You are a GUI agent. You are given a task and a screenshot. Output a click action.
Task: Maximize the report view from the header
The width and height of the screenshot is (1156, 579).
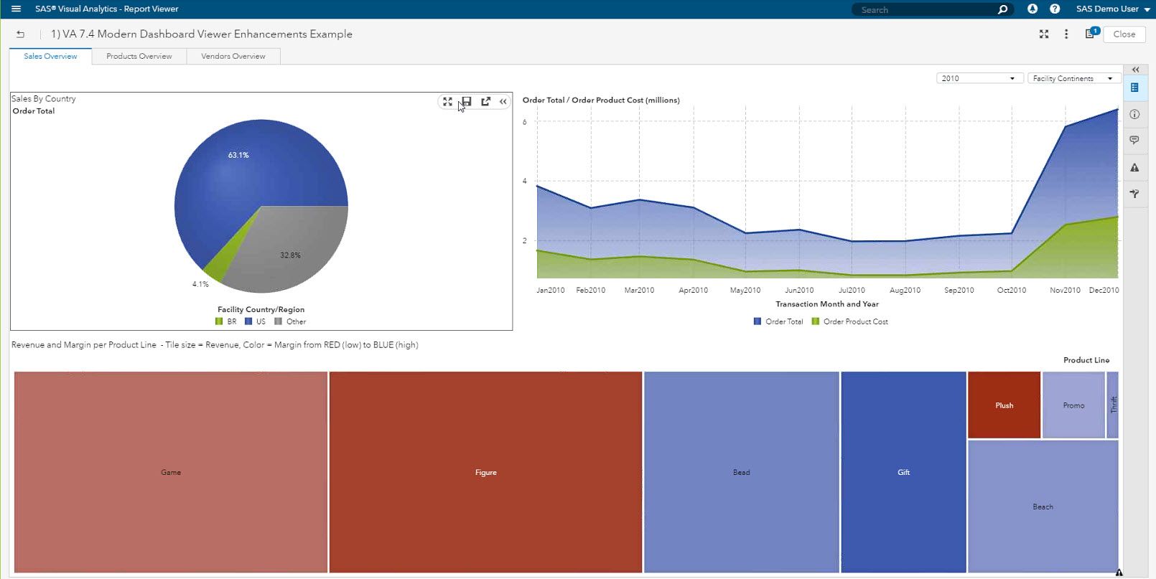[x=1044, y=34]
